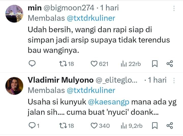
Task: Reply to Vladimir Mulyono's tweet
Action: tap(32, 125)
